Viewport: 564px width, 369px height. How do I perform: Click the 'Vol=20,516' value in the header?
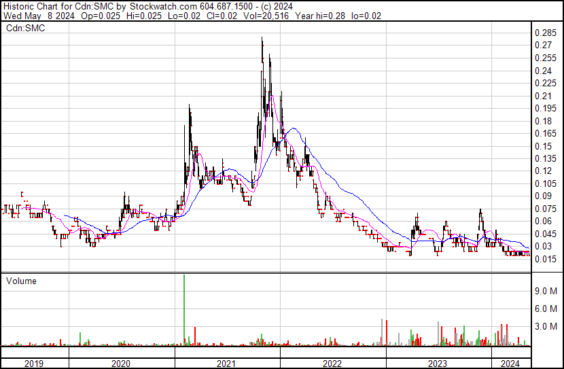point(266,16)
